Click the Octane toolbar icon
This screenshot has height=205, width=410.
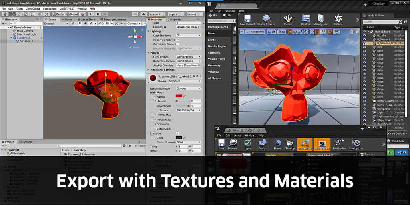click(x=338, y=20)
